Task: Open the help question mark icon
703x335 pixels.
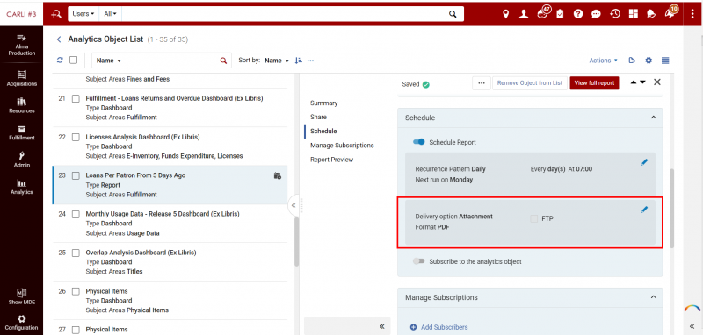Action: 578,14
